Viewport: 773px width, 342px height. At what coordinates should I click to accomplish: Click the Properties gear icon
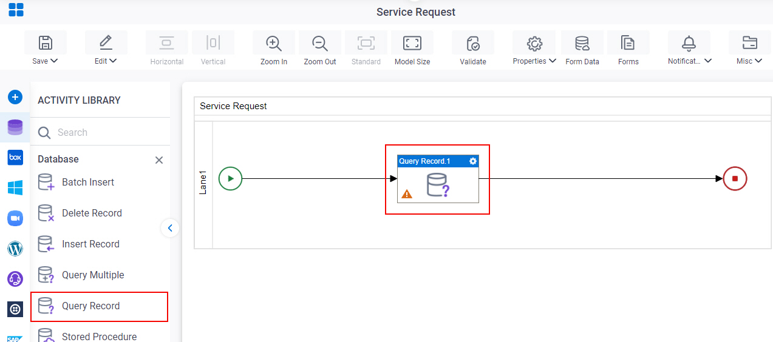534,42
